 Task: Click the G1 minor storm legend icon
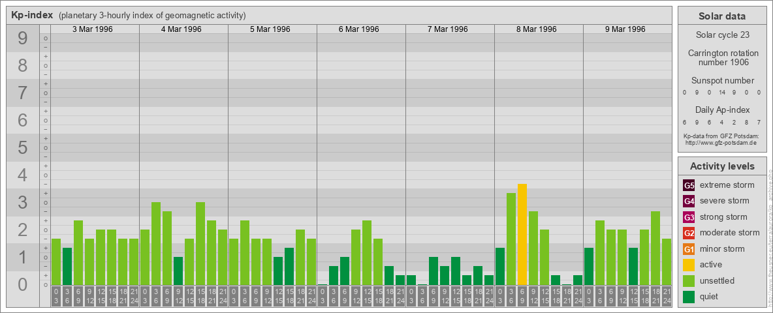point(689,249)
